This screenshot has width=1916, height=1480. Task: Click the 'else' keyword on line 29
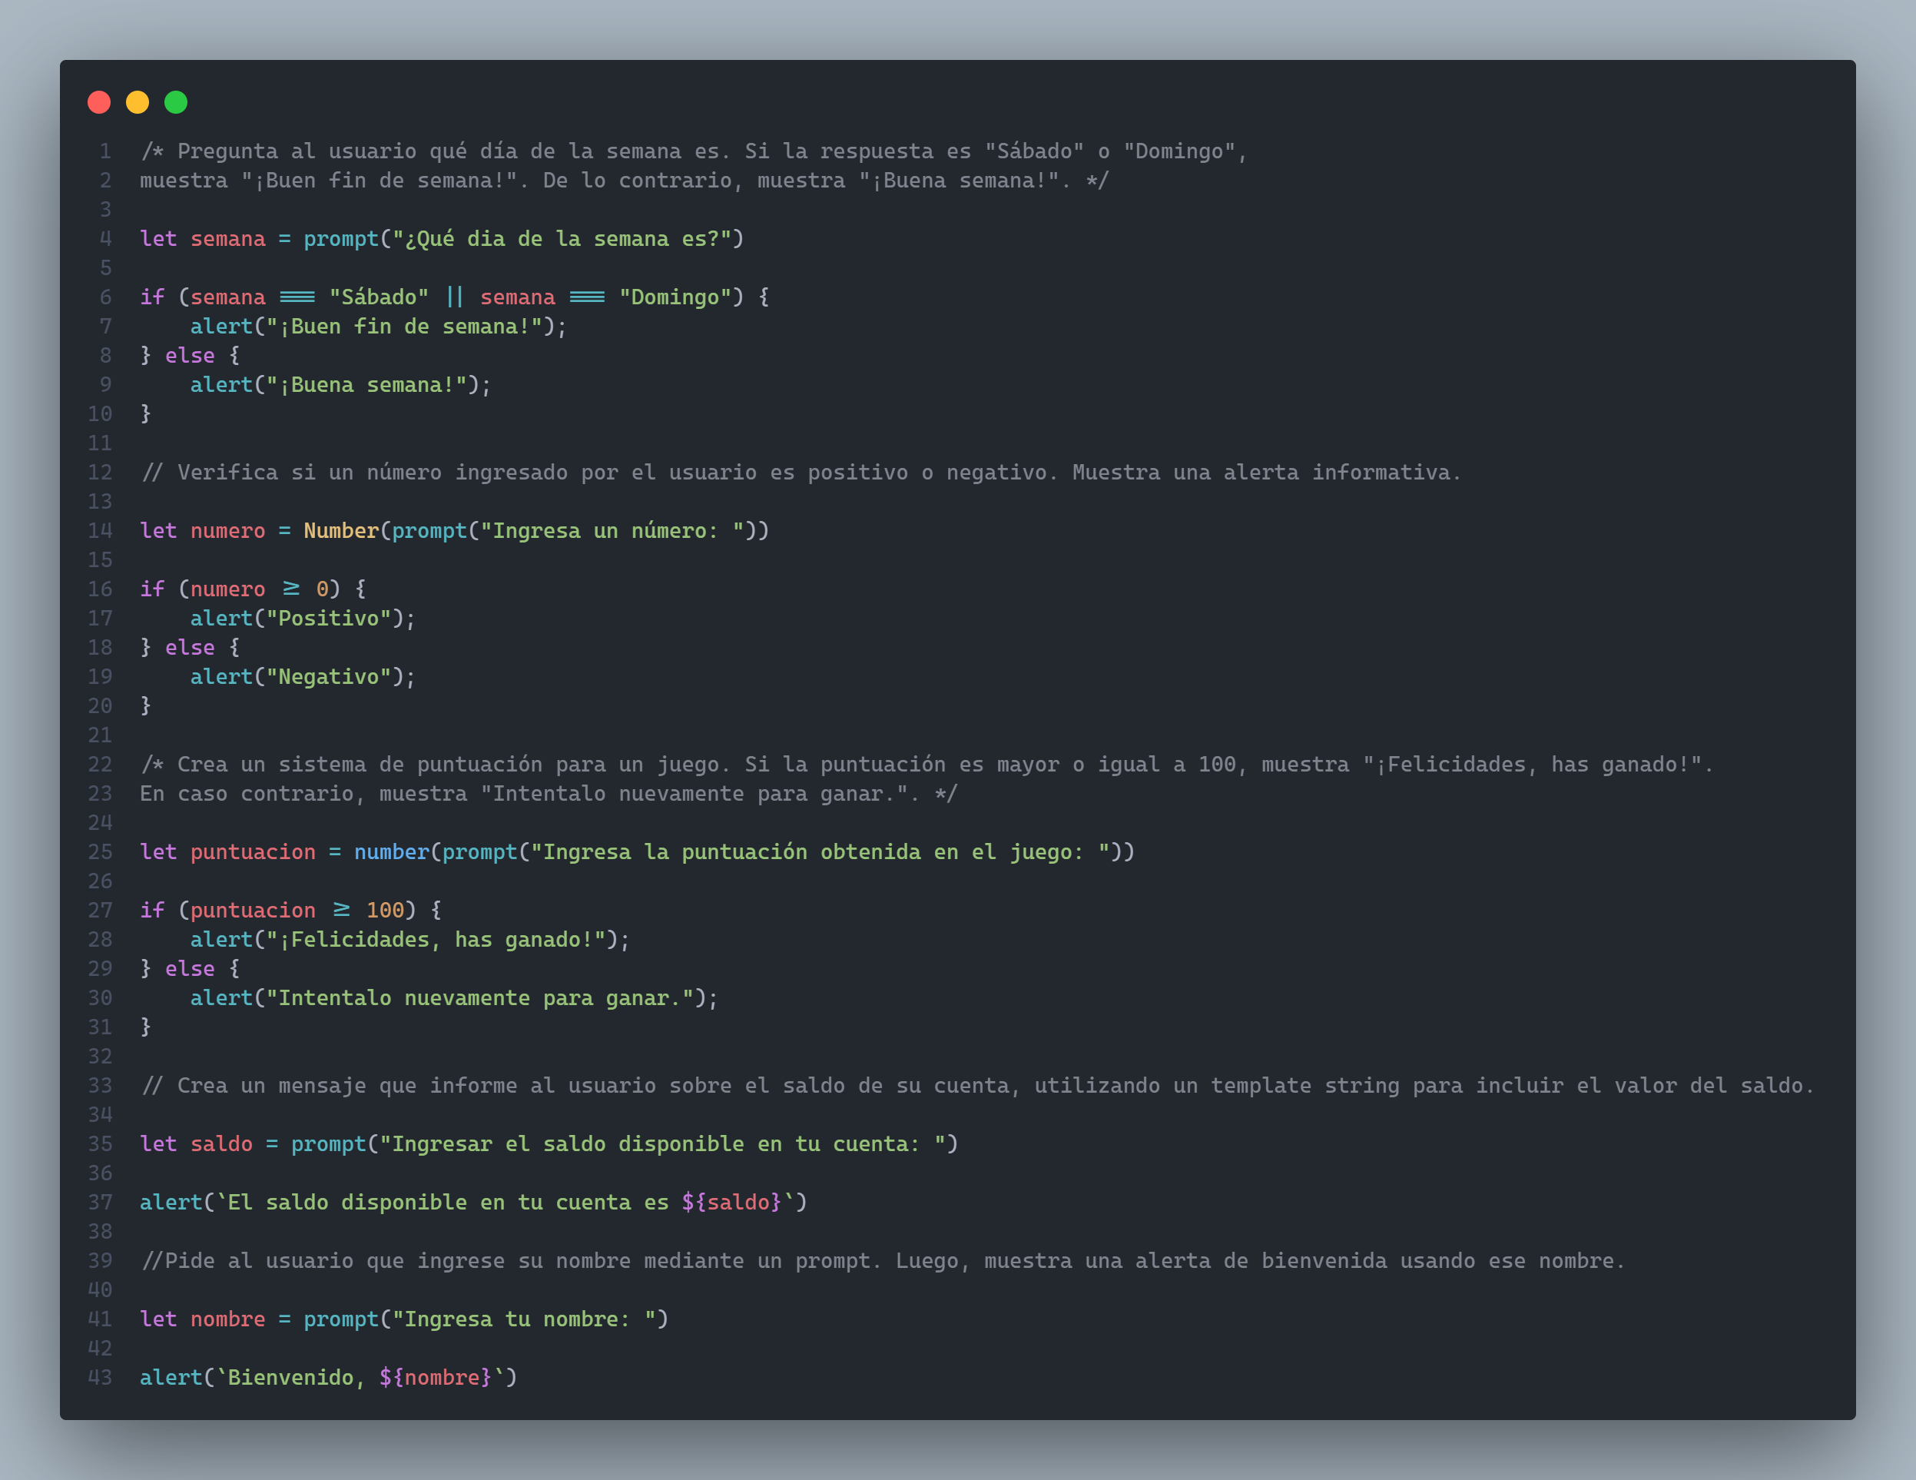[191, 968]
